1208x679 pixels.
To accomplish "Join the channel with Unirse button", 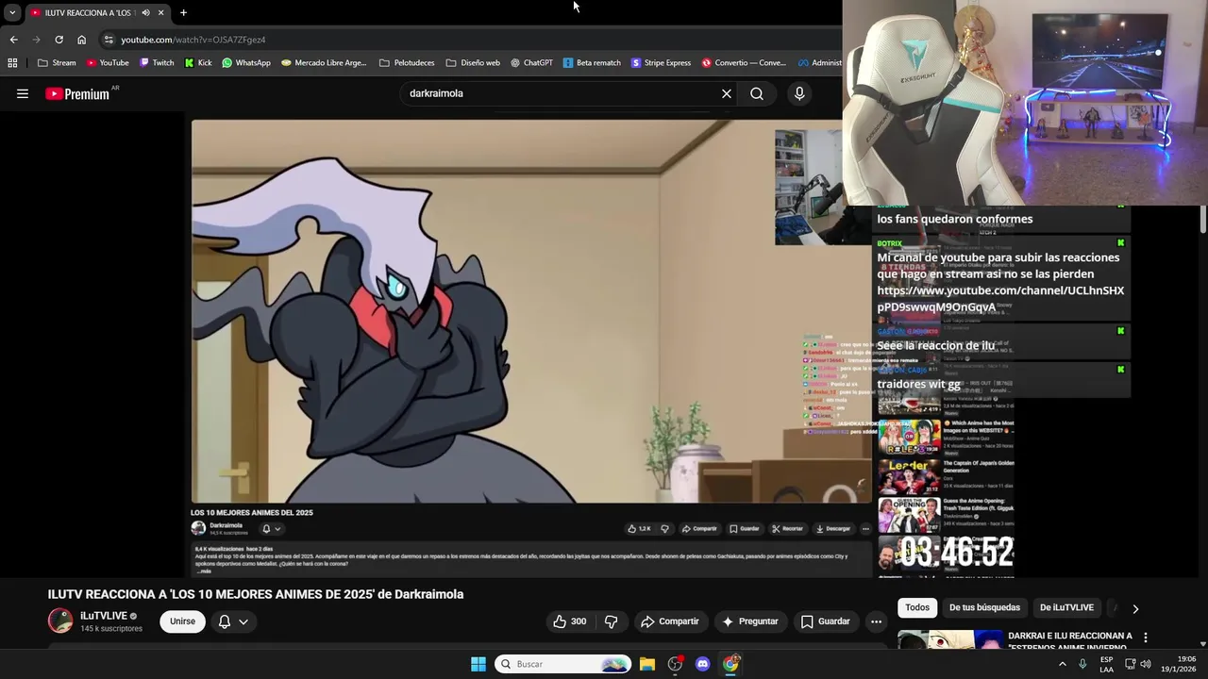I will click(x=182, y=621).
